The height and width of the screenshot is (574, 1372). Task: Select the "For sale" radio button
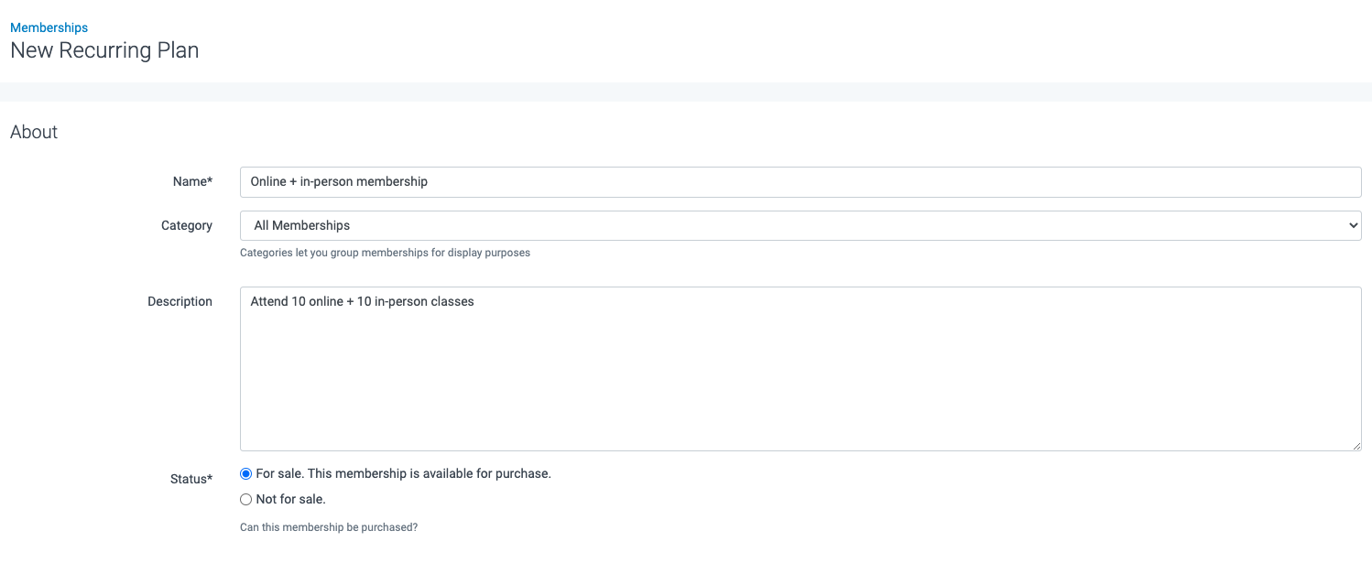[245, 473]
